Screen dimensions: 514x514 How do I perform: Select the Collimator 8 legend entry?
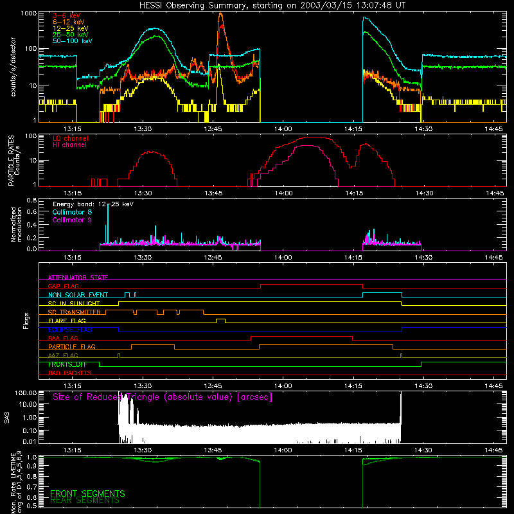[x=72, y=212]
